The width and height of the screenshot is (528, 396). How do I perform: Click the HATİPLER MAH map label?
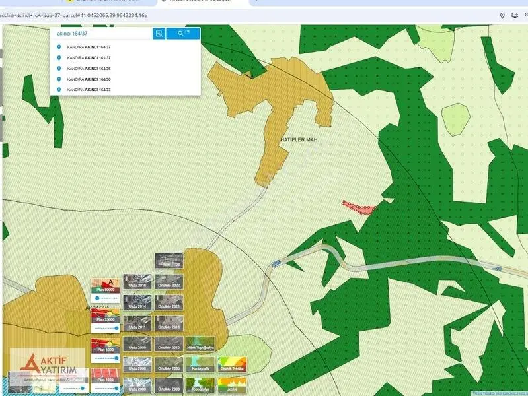click(299, 139)
